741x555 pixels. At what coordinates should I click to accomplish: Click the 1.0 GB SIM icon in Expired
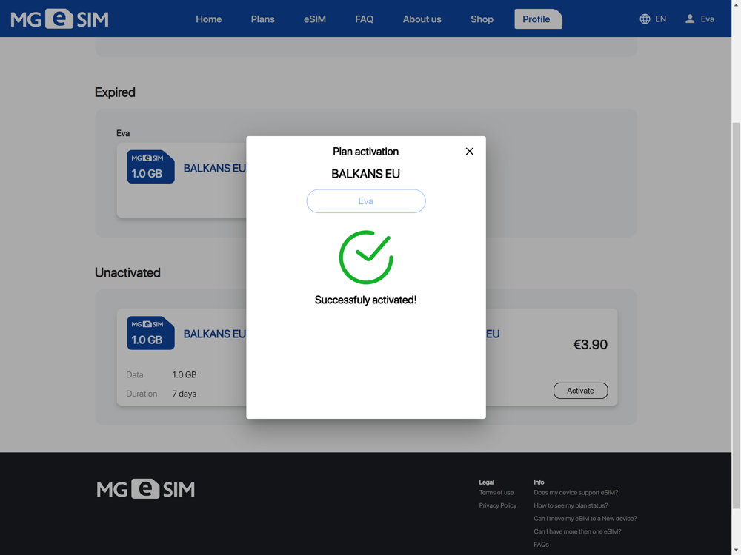coord(150,166)
